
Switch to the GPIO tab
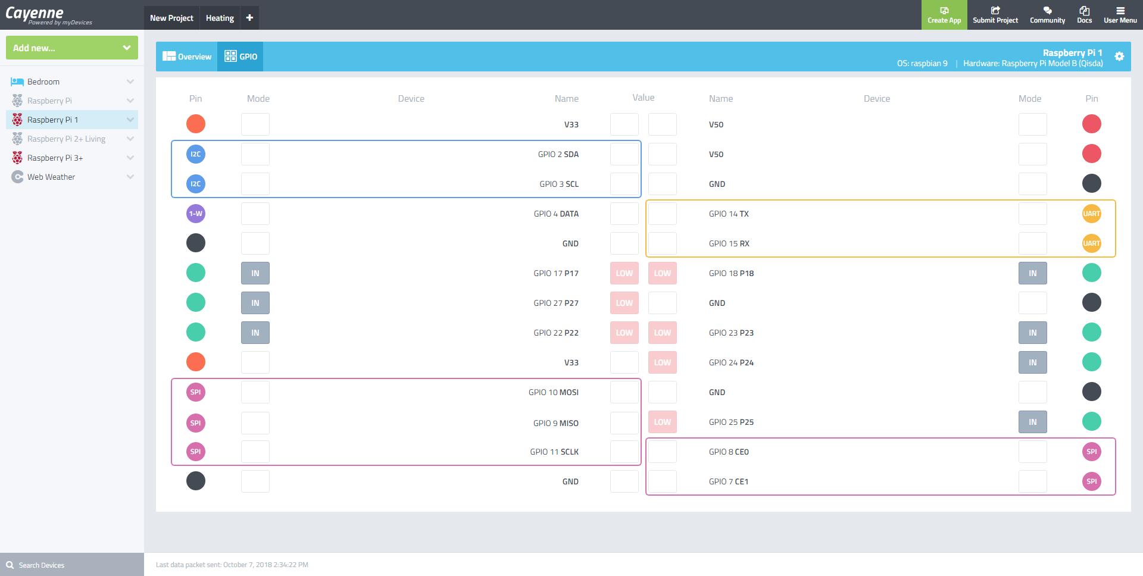(241, 57)
